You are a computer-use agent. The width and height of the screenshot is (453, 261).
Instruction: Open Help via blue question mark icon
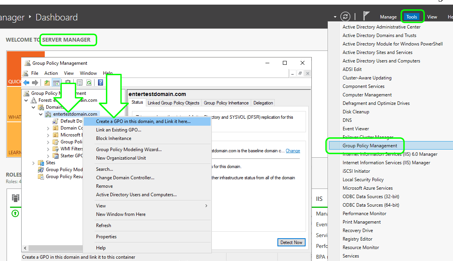(x=100, y=83)
